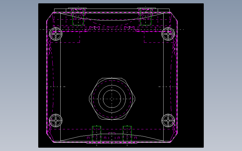Select the upper-right Phillips screw head
Screen dimensions: 242x151
(168, 34)
